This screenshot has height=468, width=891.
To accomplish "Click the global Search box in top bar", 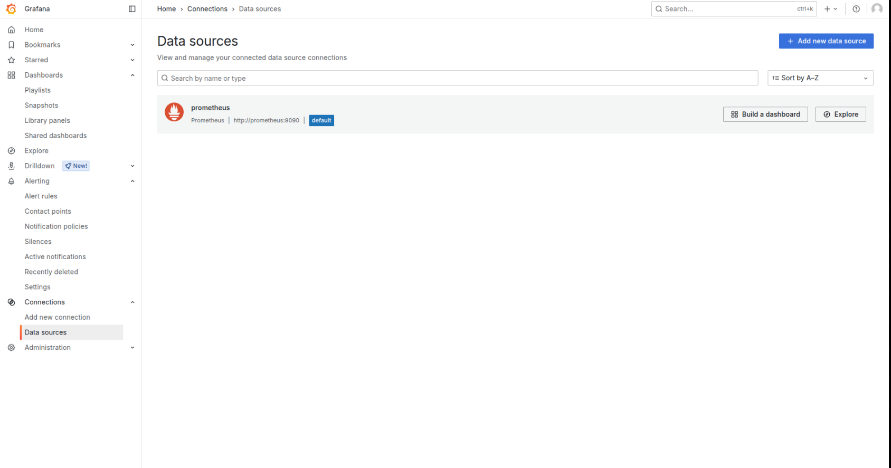I will (x=734, y=9).
